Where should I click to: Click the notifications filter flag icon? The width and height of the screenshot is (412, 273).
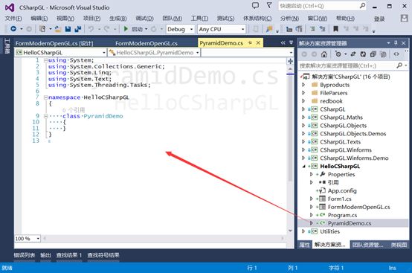(269, 5)
